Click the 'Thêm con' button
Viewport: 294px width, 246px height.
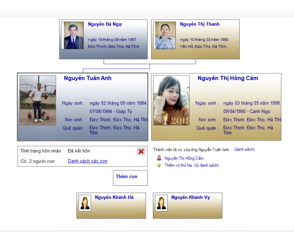(130, 178)
